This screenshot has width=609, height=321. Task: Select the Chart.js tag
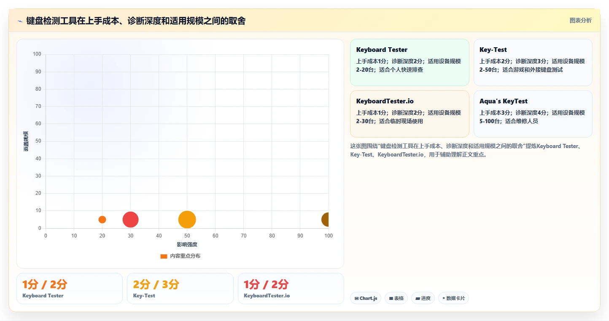pos(365,298)
